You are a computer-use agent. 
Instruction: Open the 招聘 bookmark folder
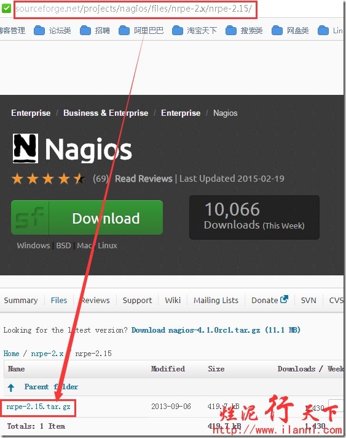95,30
